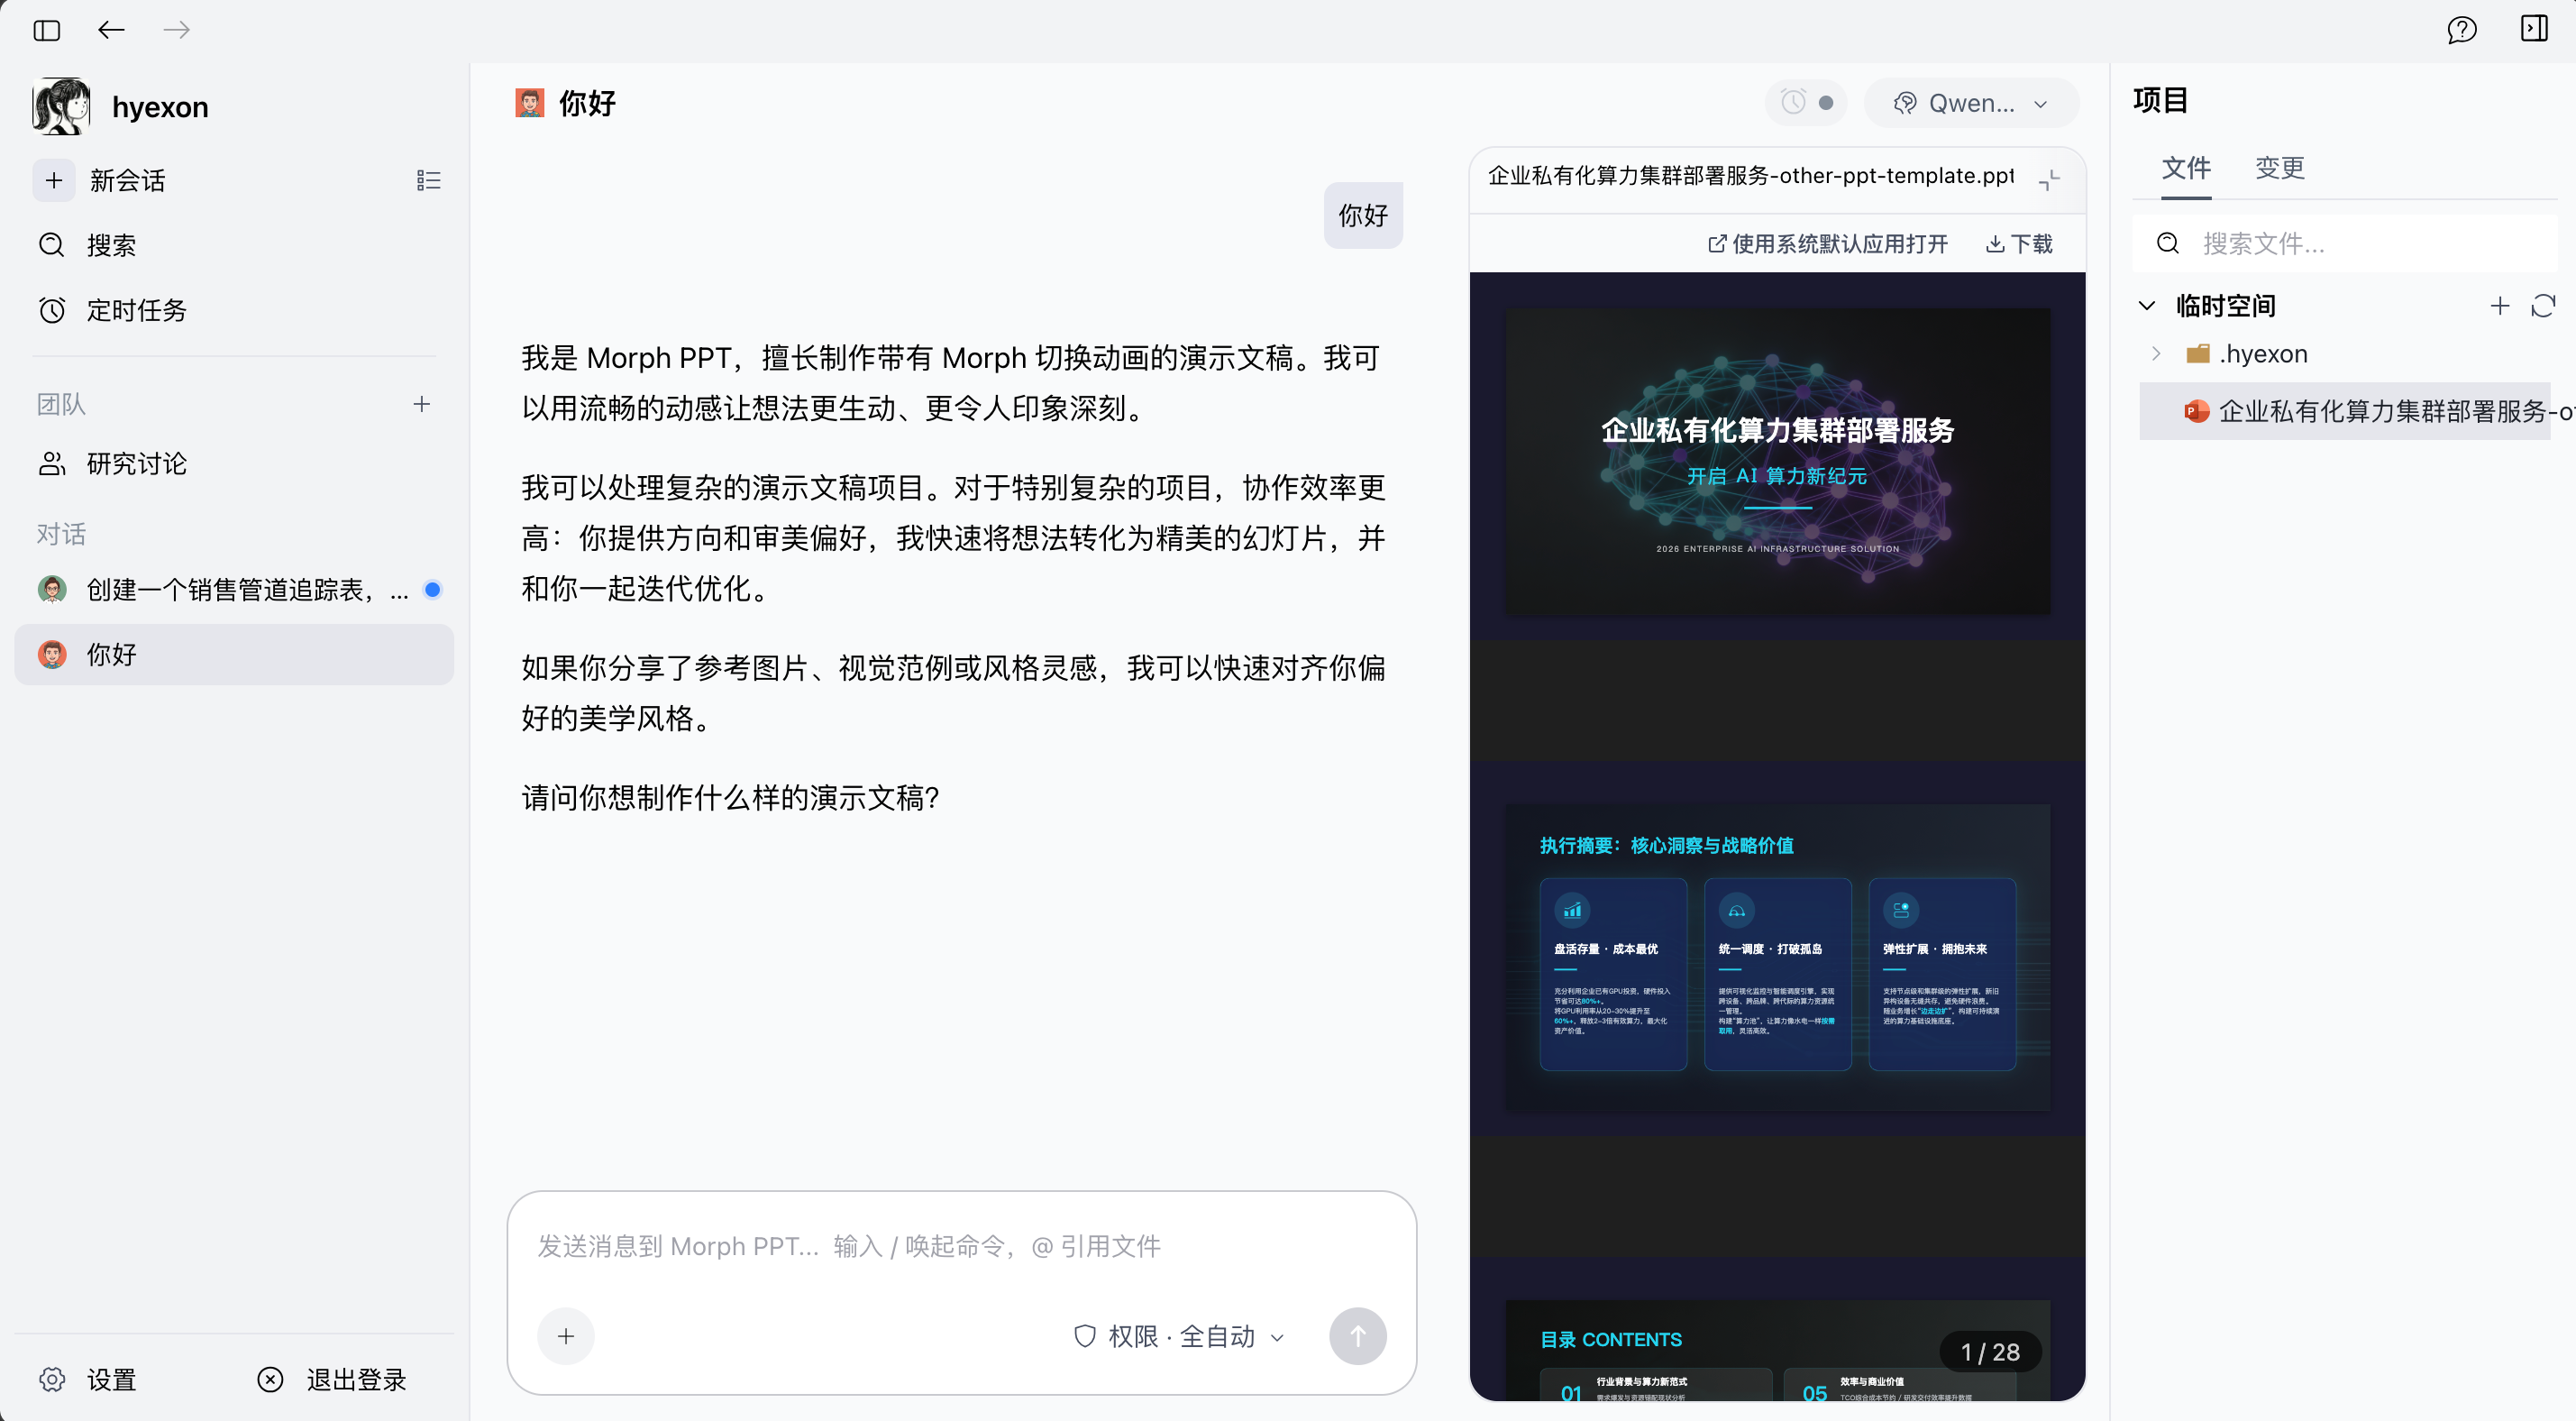Open the Qwen model dropdown
Screen dimensions: 2576x1421
[x=1971, y=103]
